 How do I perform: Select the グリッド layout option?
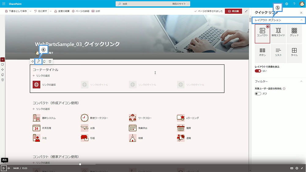click(294, 34)
